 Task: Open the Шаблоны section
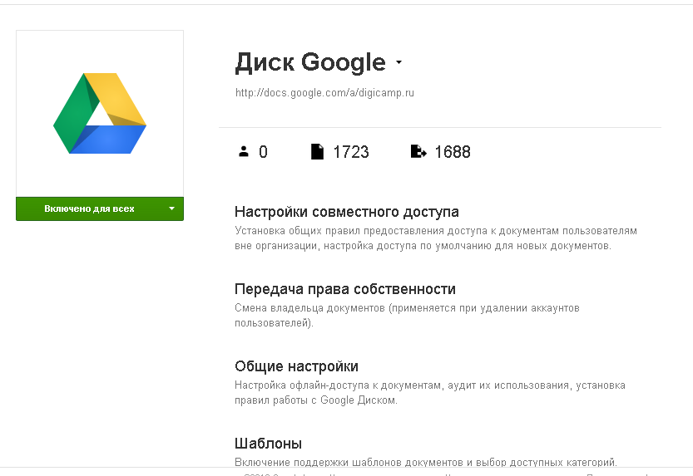[268, 444]
